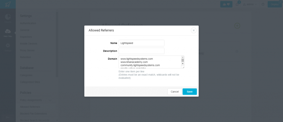The height and width of the screenshot is (122, 283).
Task: Open the notifications bell icon
Action: 237,4
